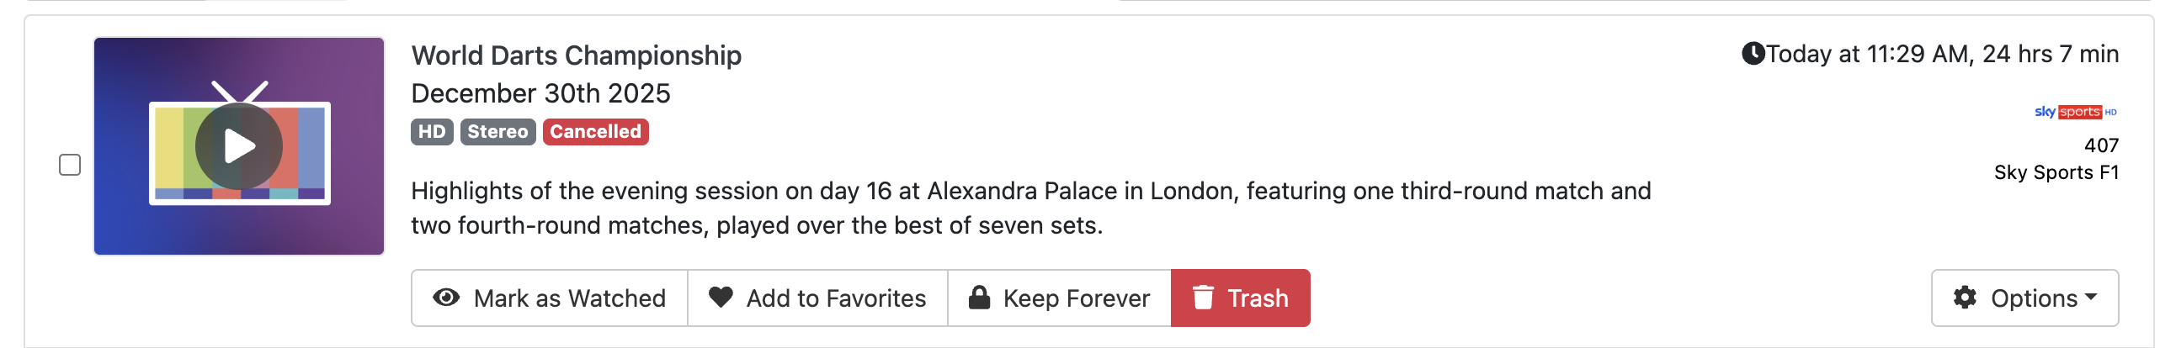Image resolution: width=2160 pixels, height=348 pixels.
Task: Click the highlights description text
Action: pyautogui.click(x=1030, y=208)
